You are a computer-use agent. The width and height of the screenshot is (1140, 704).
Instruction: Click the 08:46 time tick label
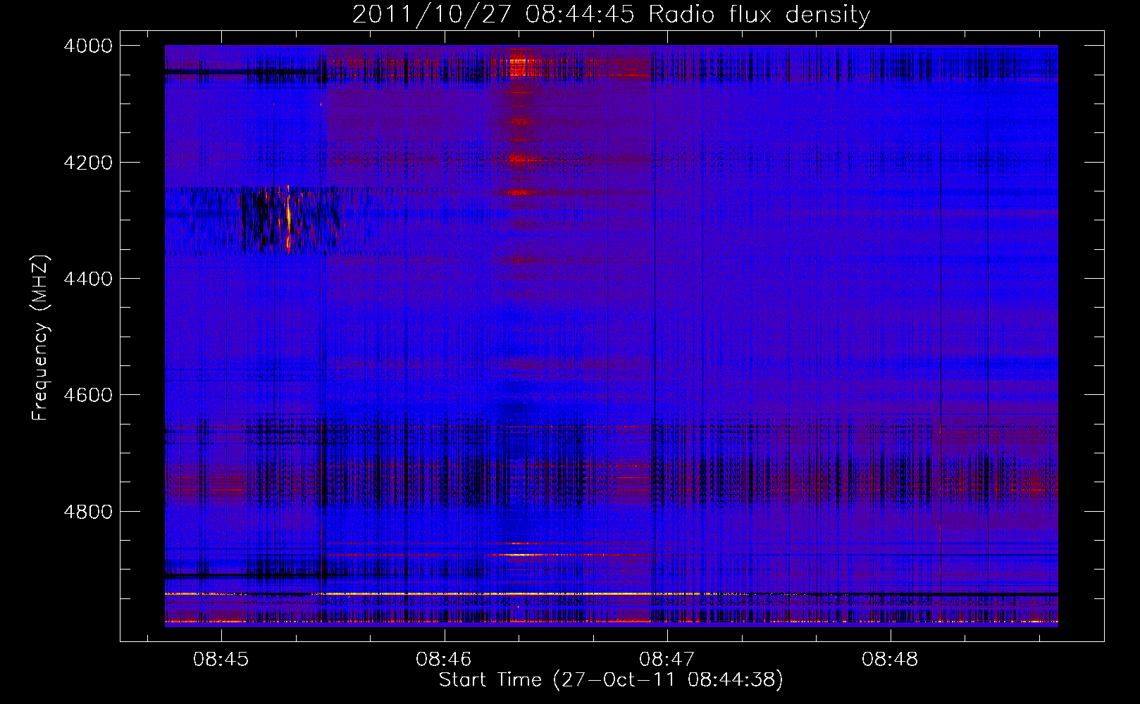click(444, 660)
